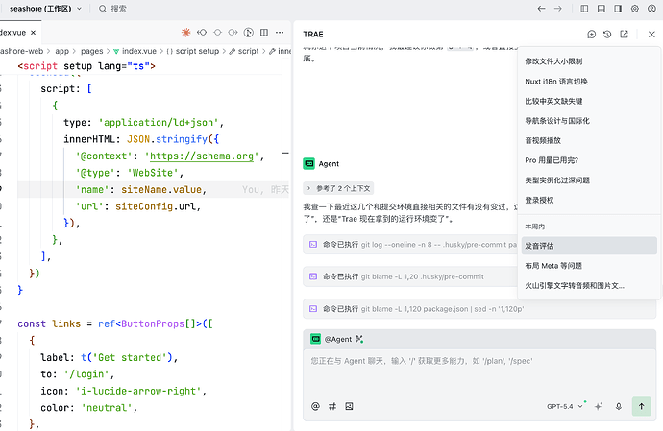This screenshot has height=431, width=663.
Task: Open settings gear in title bar
Action: 635,9
